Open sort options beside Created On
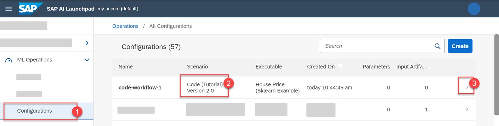The width and height of the screenshot is (499, 126). coord(340,67)
